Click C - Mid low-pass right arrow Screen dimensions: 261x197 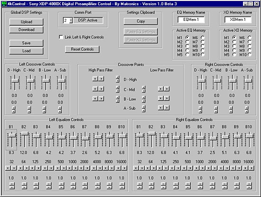pyautogui.click(x=167, y=89)
